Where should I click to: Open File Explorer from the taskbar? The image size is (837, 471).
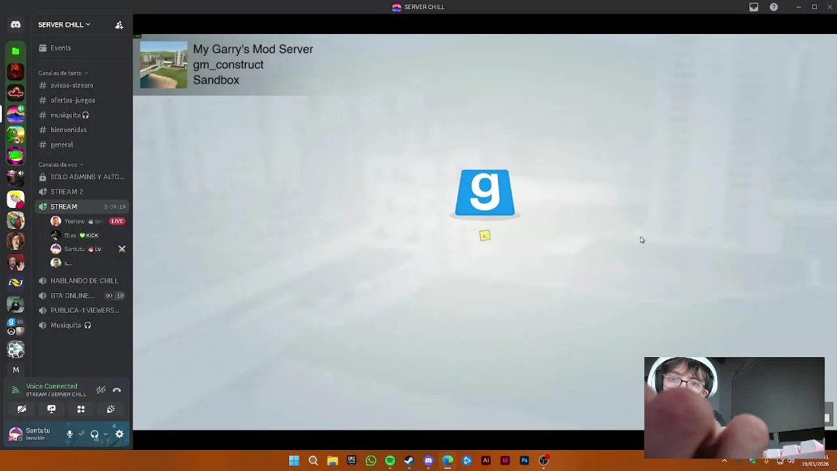tap(332, 461)
